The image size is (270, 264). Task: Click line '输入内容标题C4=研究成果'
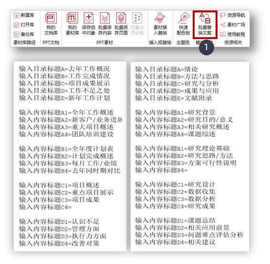click(175, 206)
